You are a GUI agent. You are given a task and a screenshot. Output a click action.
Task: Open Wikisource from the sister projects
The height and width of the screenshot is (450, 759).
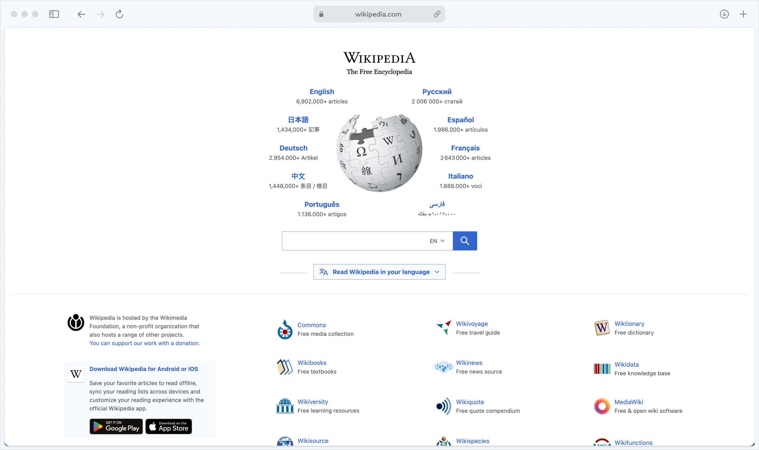point(313,441)
